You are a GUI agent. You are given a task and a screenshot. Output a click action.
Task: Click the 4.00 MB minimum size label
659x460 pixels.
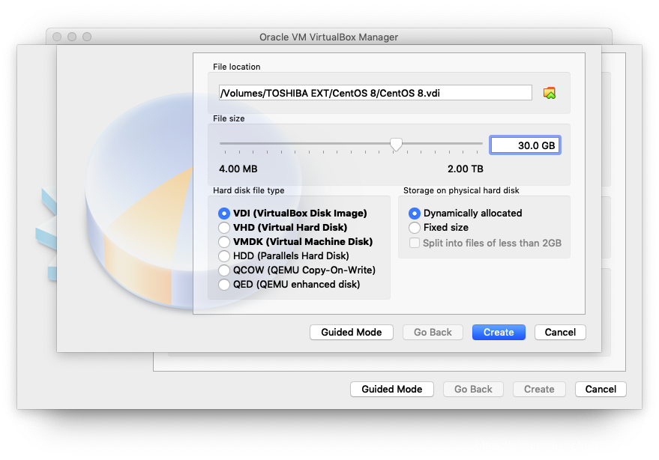238,169
